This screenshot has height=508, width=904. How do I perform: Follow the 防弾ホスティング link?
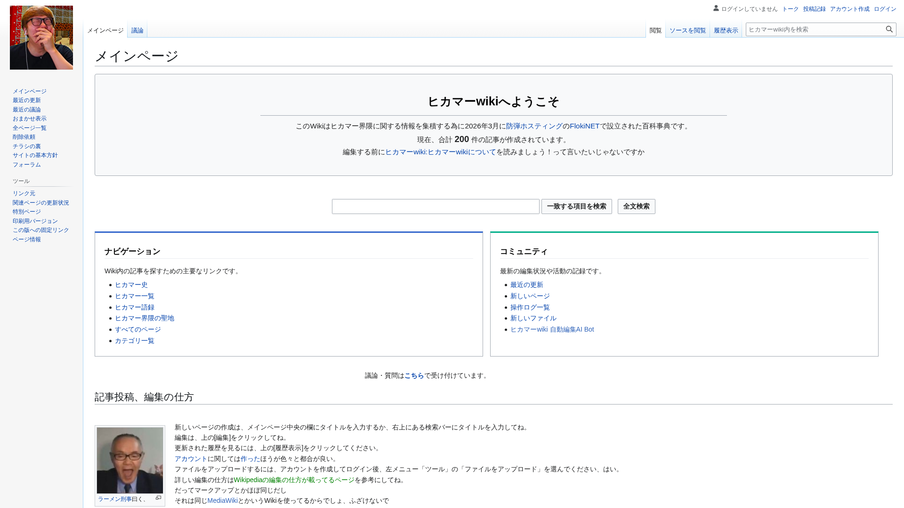click(x=534, y=126)
